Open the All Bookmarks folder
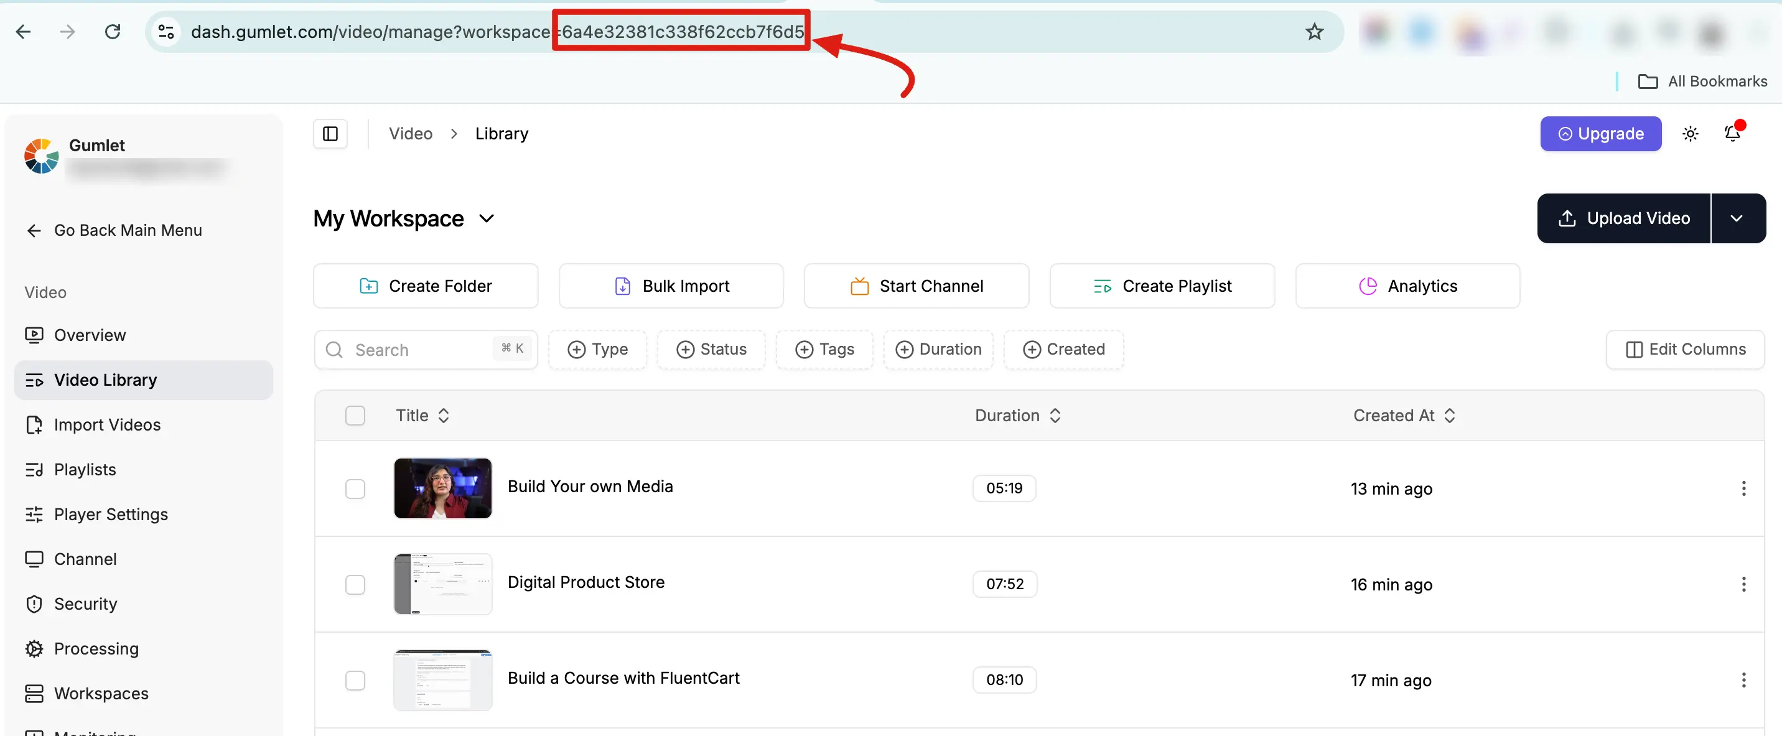The height and width of the screenshot is (736, 1782). click(x=1702, y=82)
